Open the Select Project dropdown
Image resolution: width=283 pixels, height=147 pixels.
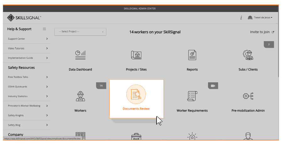pyautogui.click(x=80, y=32)
